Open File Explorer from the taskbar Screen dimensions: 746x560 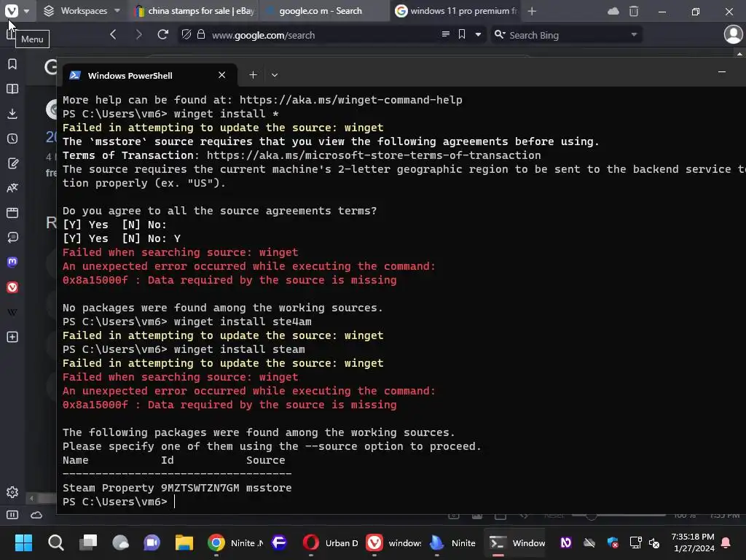point(184,542)
